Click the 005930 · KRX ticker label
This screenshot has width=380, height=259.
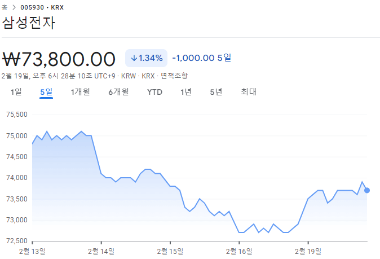pyautogui.click(x=42, y=7)
